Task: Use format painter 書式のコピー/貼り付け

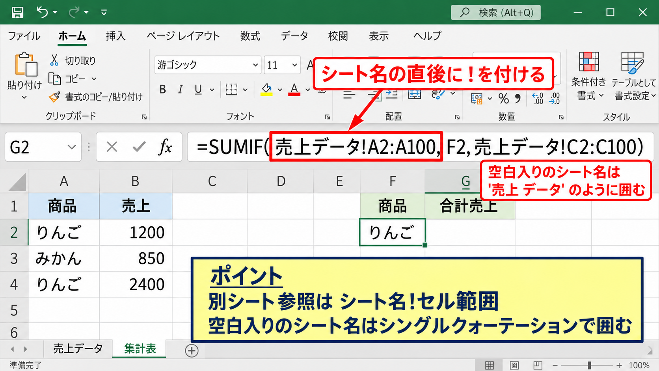Action: pyautogui.click(x=95, y=97)
